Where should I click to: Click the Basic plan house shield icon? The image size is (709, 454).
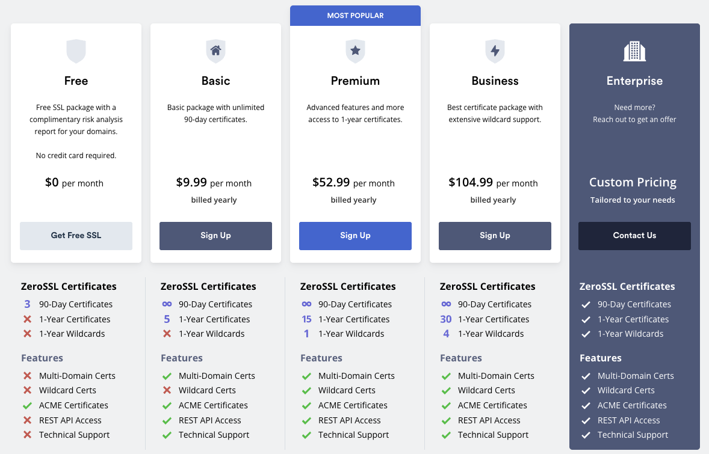click(215, 51)
